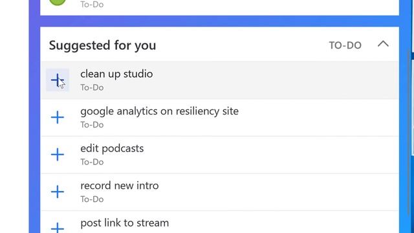Click the plus icon next to 'post link to stream'

point(58,228)
